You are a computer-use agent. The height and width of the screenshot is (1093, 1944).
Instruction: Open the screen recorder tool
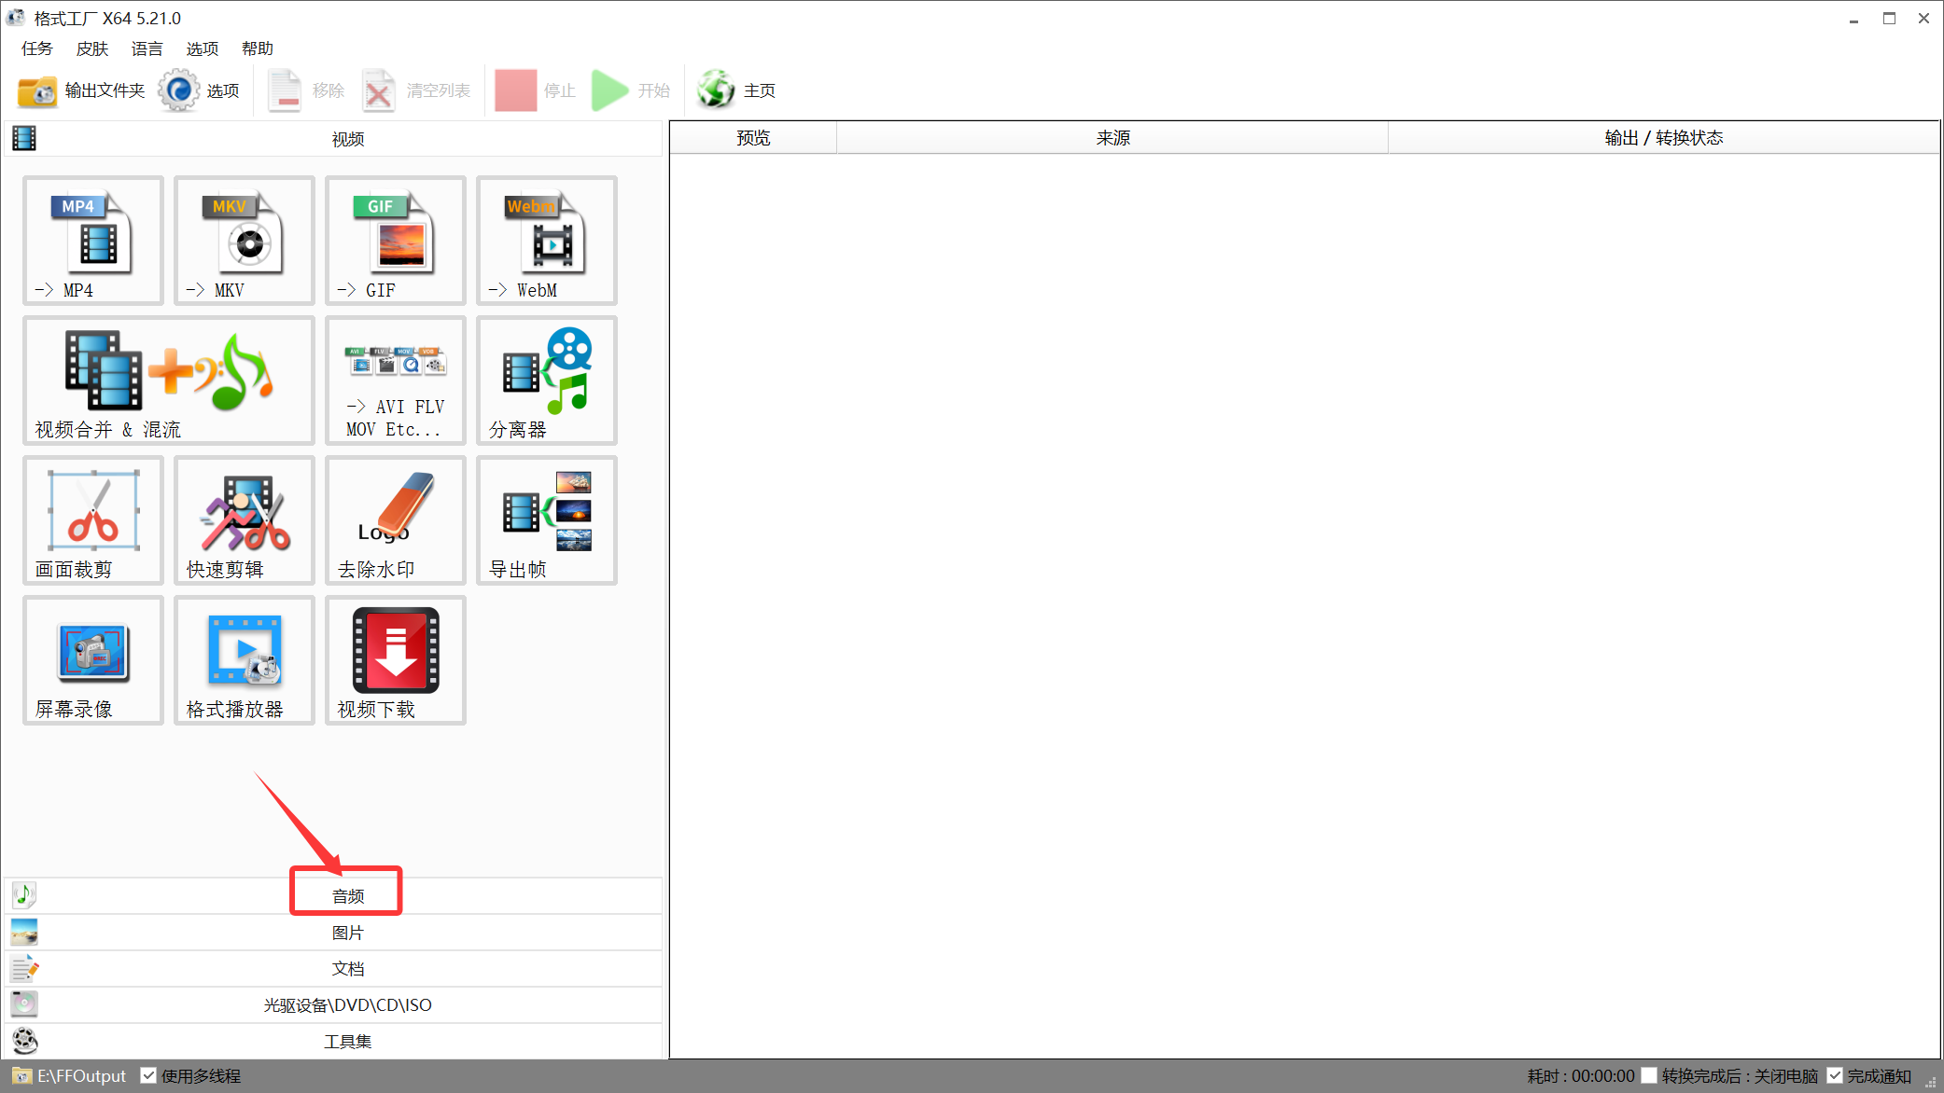point(92,660)
